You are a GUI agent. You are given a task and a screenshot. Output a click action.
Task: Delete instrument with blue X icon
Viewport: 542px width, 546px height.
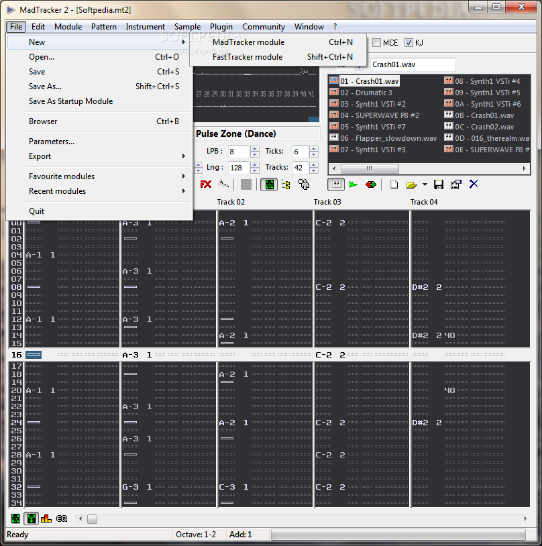click(474, 184)
